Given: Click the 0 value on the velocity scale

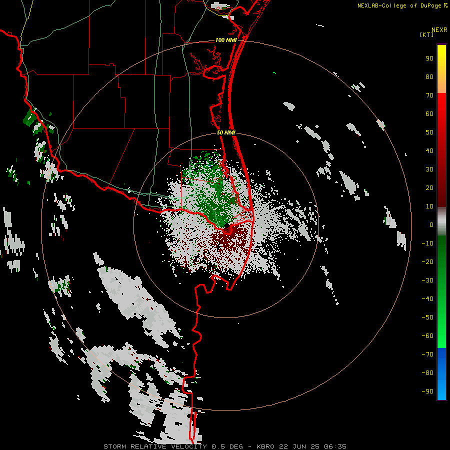Looking at the screenshot, I should point(431,224).
